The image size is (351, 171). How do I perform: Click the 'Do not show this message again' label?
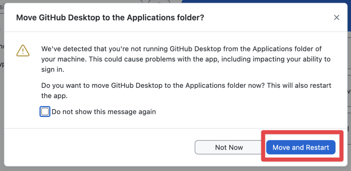[x=104, y=112]
